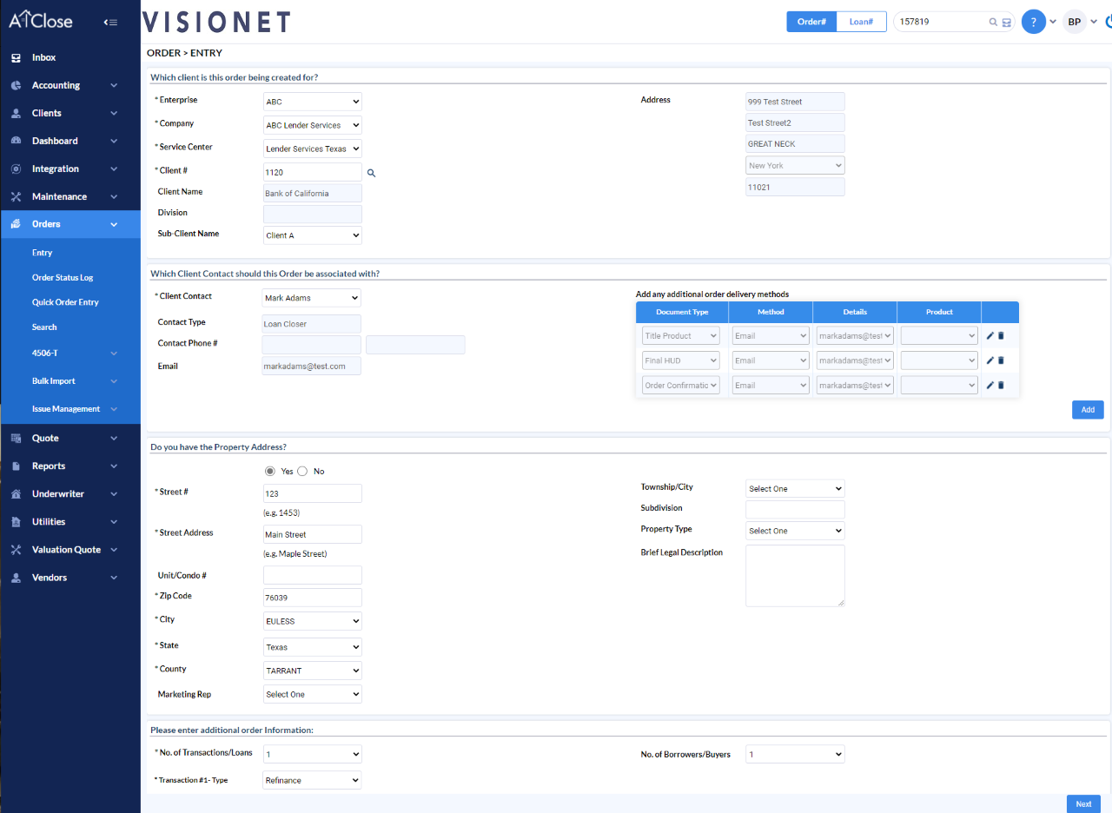Screen dimensions: 1112x813
Task: Collapse the sidebar using the arrows icon
Action: pyautogui.click(x=110, y=22)
